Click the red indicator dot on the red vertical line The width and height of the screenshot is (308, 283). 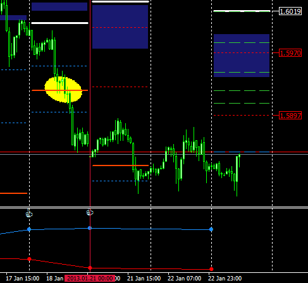(90, 268)
